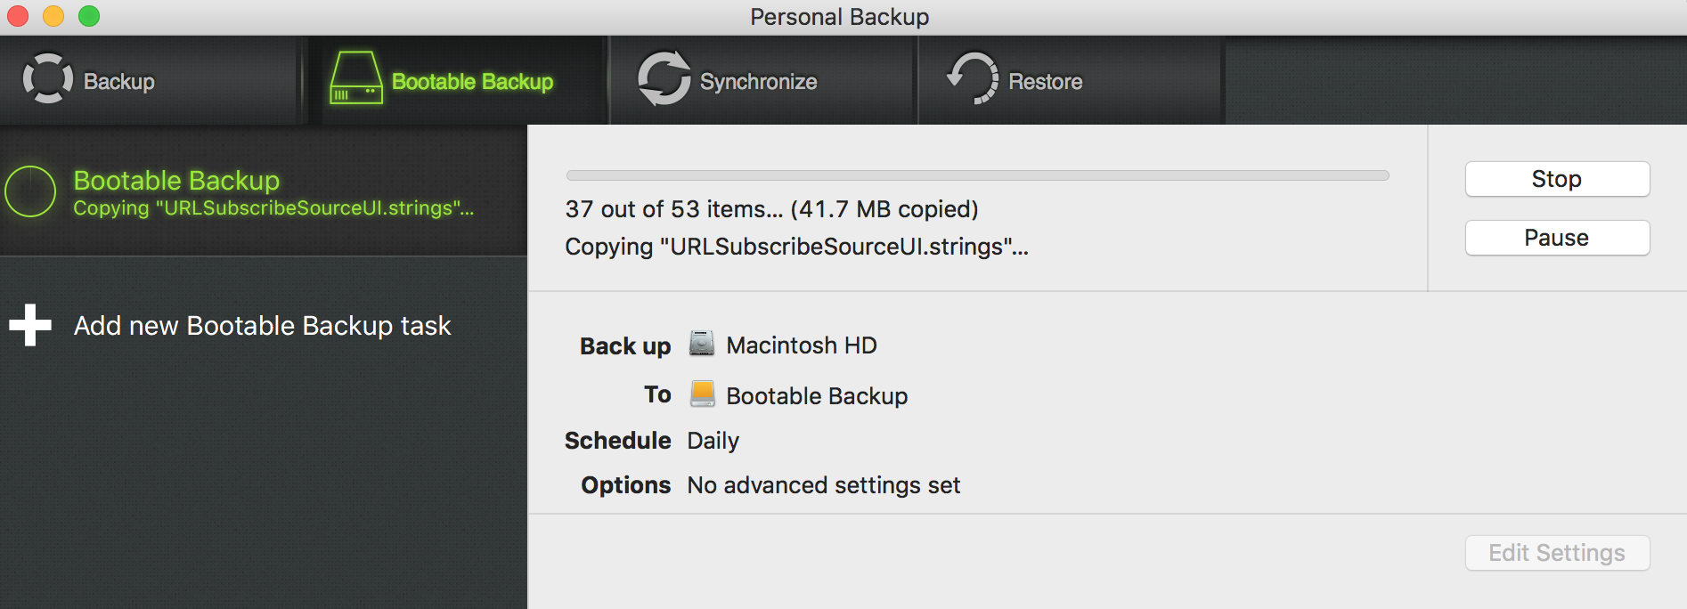The width and height of the screenshot is (1687, 609).
Task: Stop the running backup
Action: pos(1557,179)
